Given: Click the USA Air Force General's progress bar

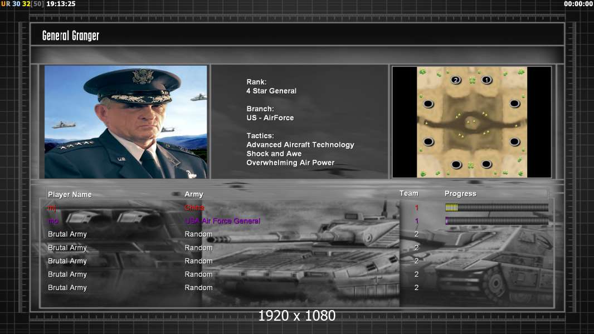Looking at the screenshot, I should point(496,221).
